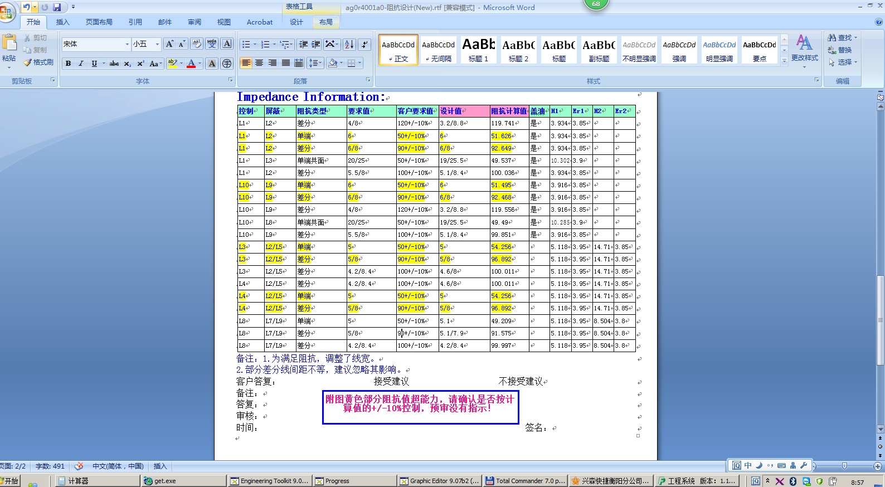Open the text highlight color dropdown arrow
This screenshot has height=487, width=885.
pyautogui.click(x=181, y=64)
